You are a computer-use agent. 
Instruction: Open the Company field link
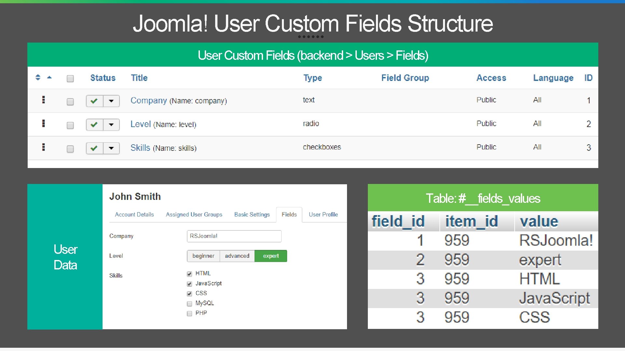[x=149, y=100]
